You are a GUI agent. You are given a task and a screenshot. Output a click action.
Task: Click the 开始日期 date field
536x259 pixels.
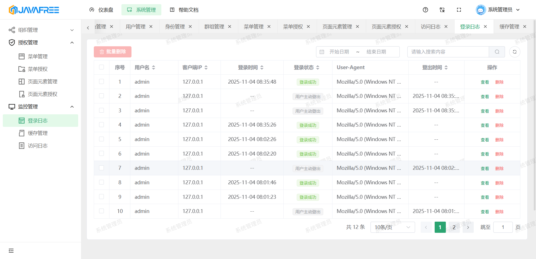(x=339, y=52)
